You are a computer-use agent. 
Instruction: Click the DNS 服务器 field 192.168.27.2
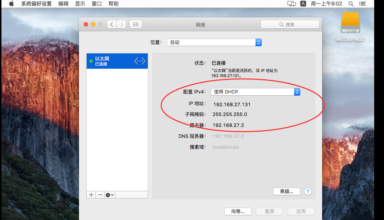(228, 136)
